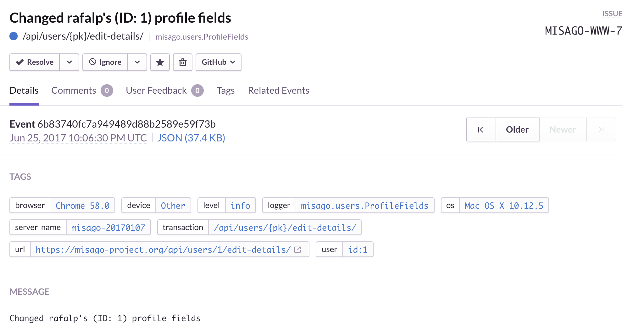Screen dimensions: 622x335
Task: Click the blue info level dot
Action: (14, 36)
